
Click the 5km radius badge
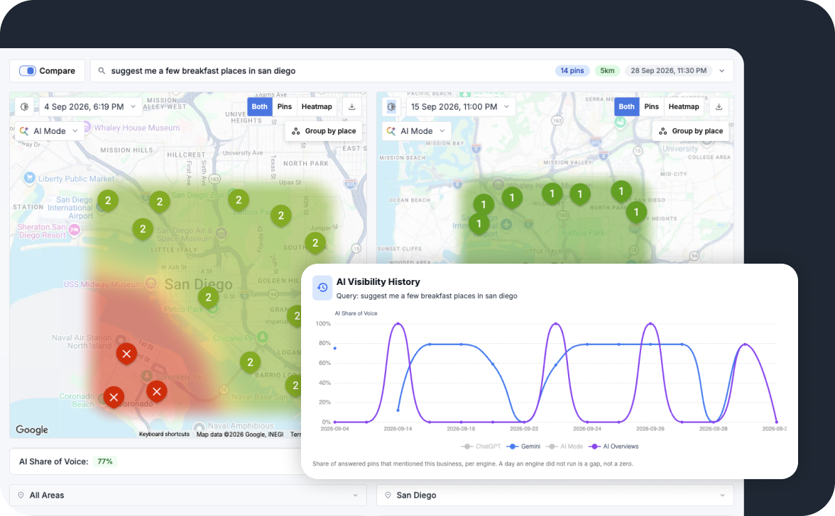tap(607, 71)
